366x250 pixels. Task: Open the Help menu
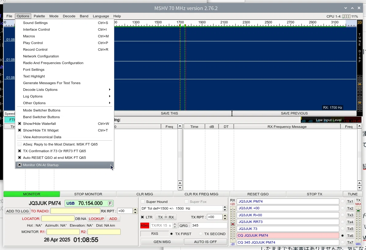coord(117,16)
